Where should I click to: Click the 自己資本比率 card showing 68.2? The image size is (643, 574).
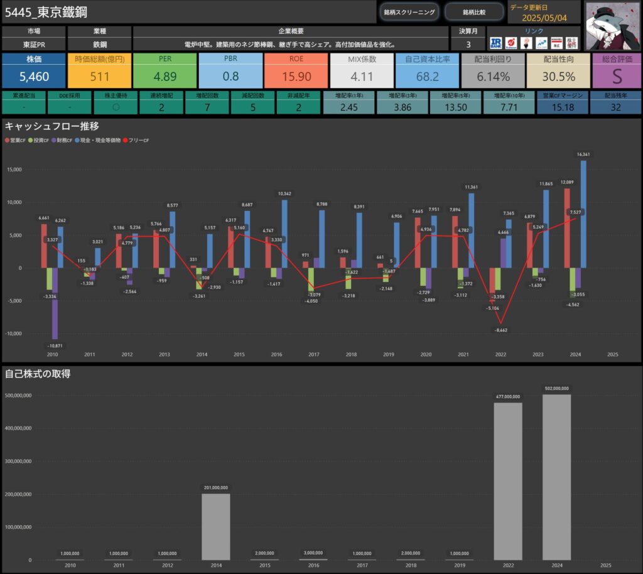427,70
